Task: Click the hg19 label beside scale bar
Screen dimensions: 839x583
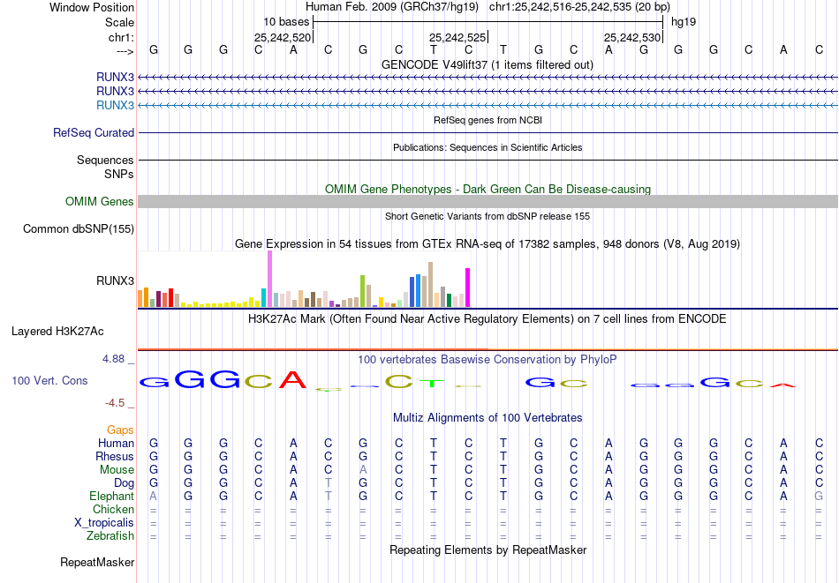Action: point(684,22)
